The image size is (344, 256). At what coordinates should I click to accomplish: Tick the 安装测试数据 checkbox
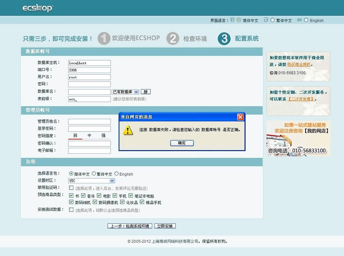[71, 210]
